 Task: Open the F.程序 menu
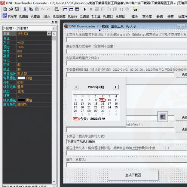[12, 16]
